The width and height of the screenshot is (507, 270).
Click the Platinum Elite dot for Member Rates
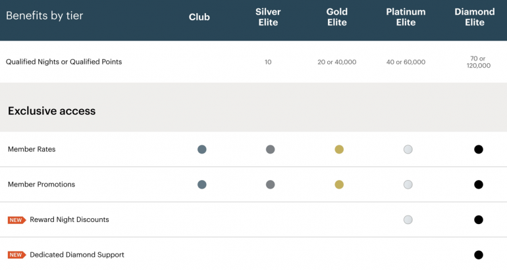[x=408, y=149]
